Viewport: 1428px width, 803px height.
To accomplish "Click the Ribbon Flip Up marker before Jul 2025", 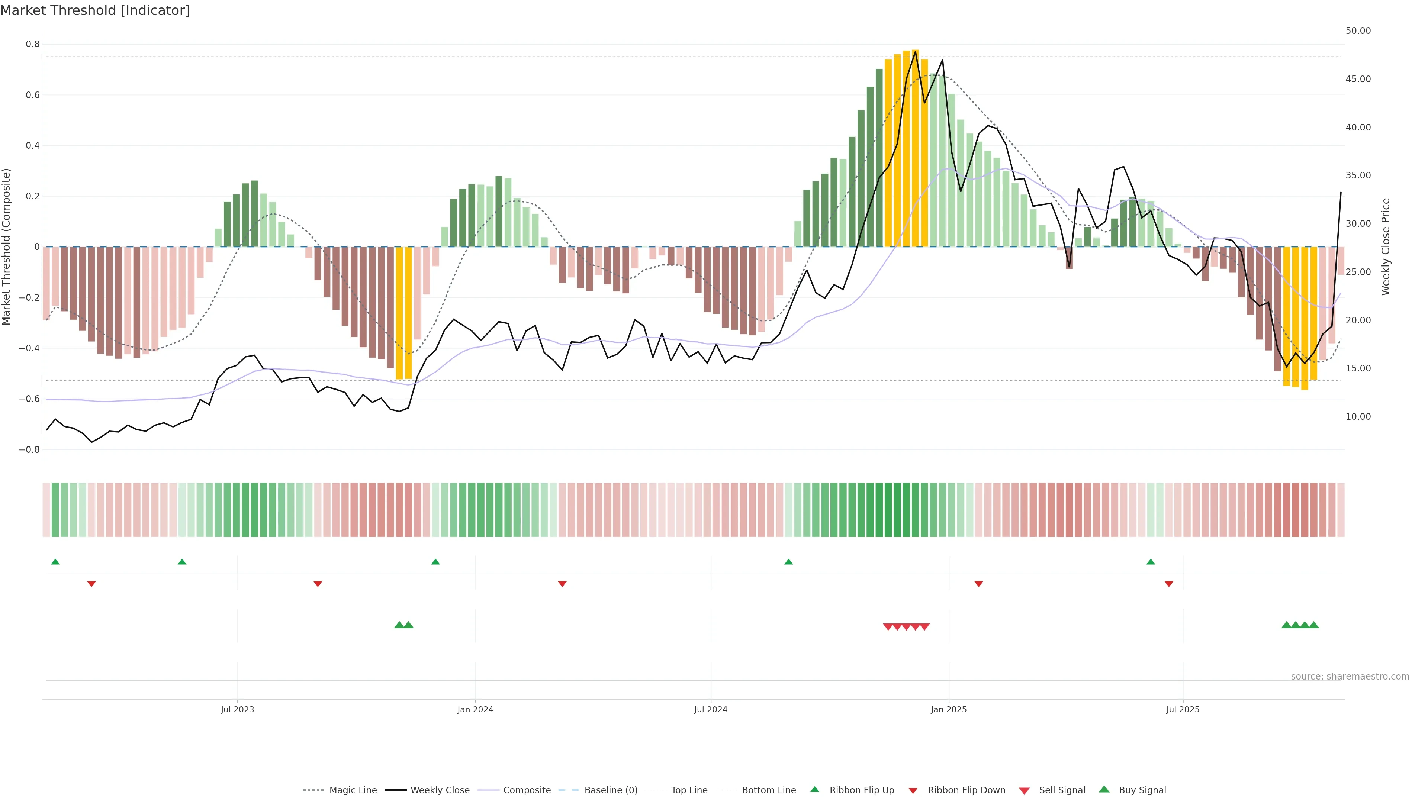I will pyautogui.click(x=1151, y=562).
